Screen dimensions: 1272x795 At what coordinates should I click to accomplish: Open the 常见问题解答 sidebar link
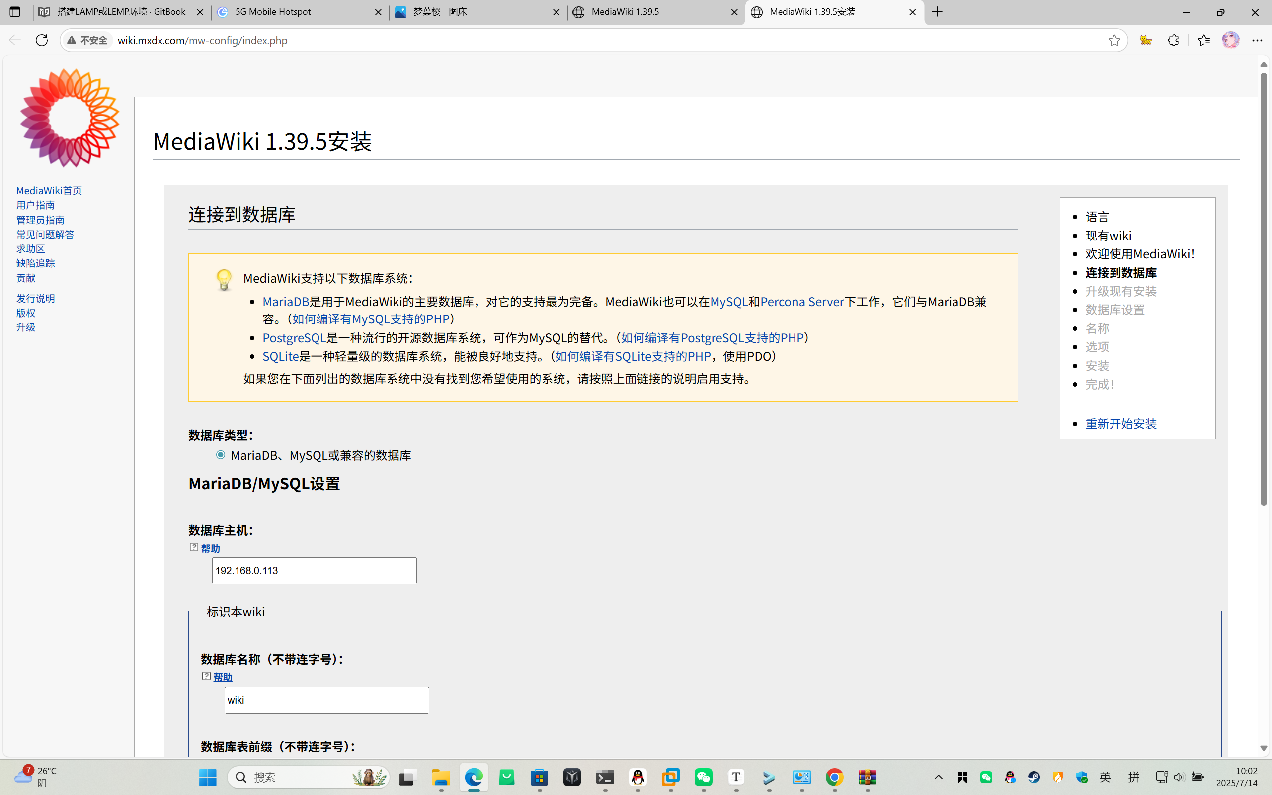point(45,234)
